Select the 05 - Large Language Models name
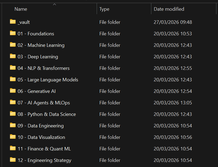This screenshot has width=218, height=167. click(48, 80)
